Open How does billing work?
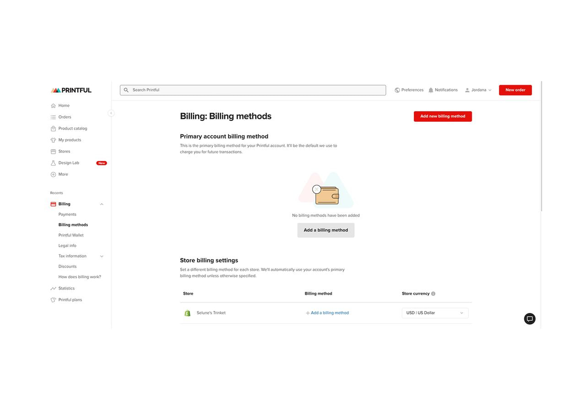 click(x=80, y=277)
